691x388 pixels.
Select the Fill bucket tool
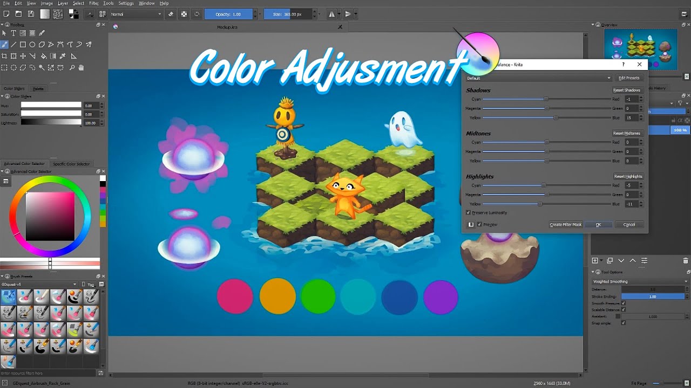(43, 56)
